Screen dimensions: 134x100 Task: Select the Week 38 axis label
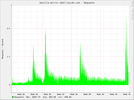(87, 94)
